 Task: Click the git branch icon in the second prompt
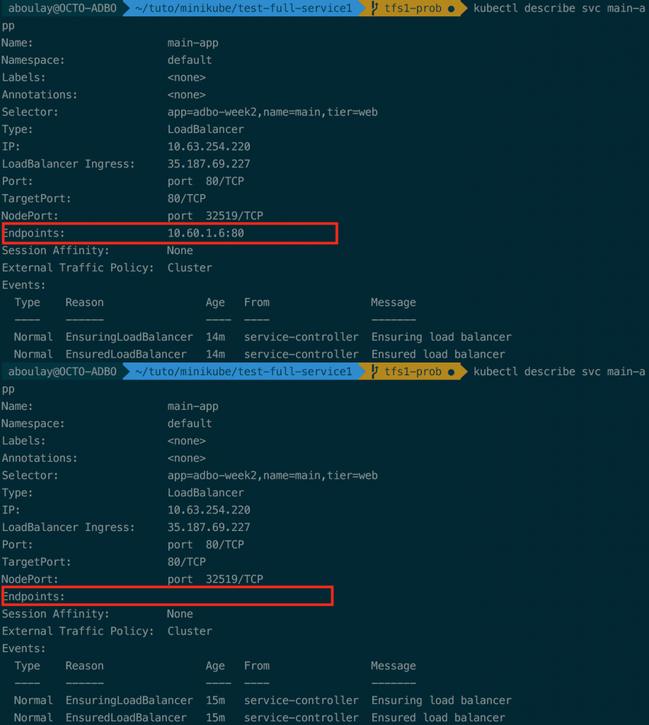[x=374, y=372]
